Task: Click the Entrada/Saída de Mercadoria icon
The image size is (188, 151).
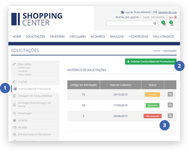Action: point(15,134)
